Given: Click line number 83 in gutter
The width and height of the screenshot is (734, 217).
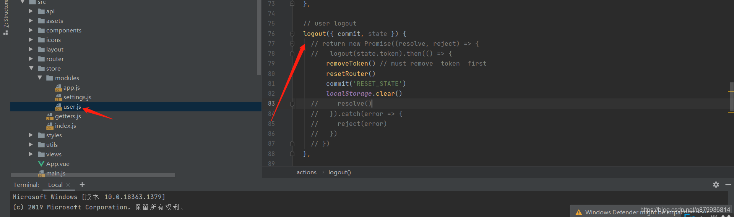Looking at the screenshot, I should (x=271, y=103).
